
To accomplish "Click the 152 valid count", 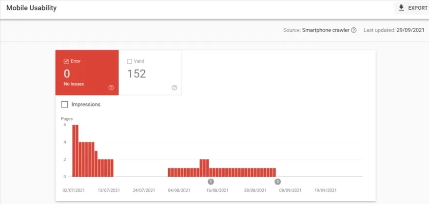I will 136,74.
